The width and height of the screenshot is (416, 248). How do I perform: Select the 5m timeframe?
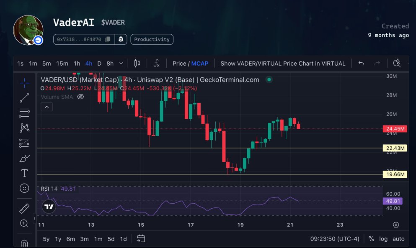(x=47, y=64)
